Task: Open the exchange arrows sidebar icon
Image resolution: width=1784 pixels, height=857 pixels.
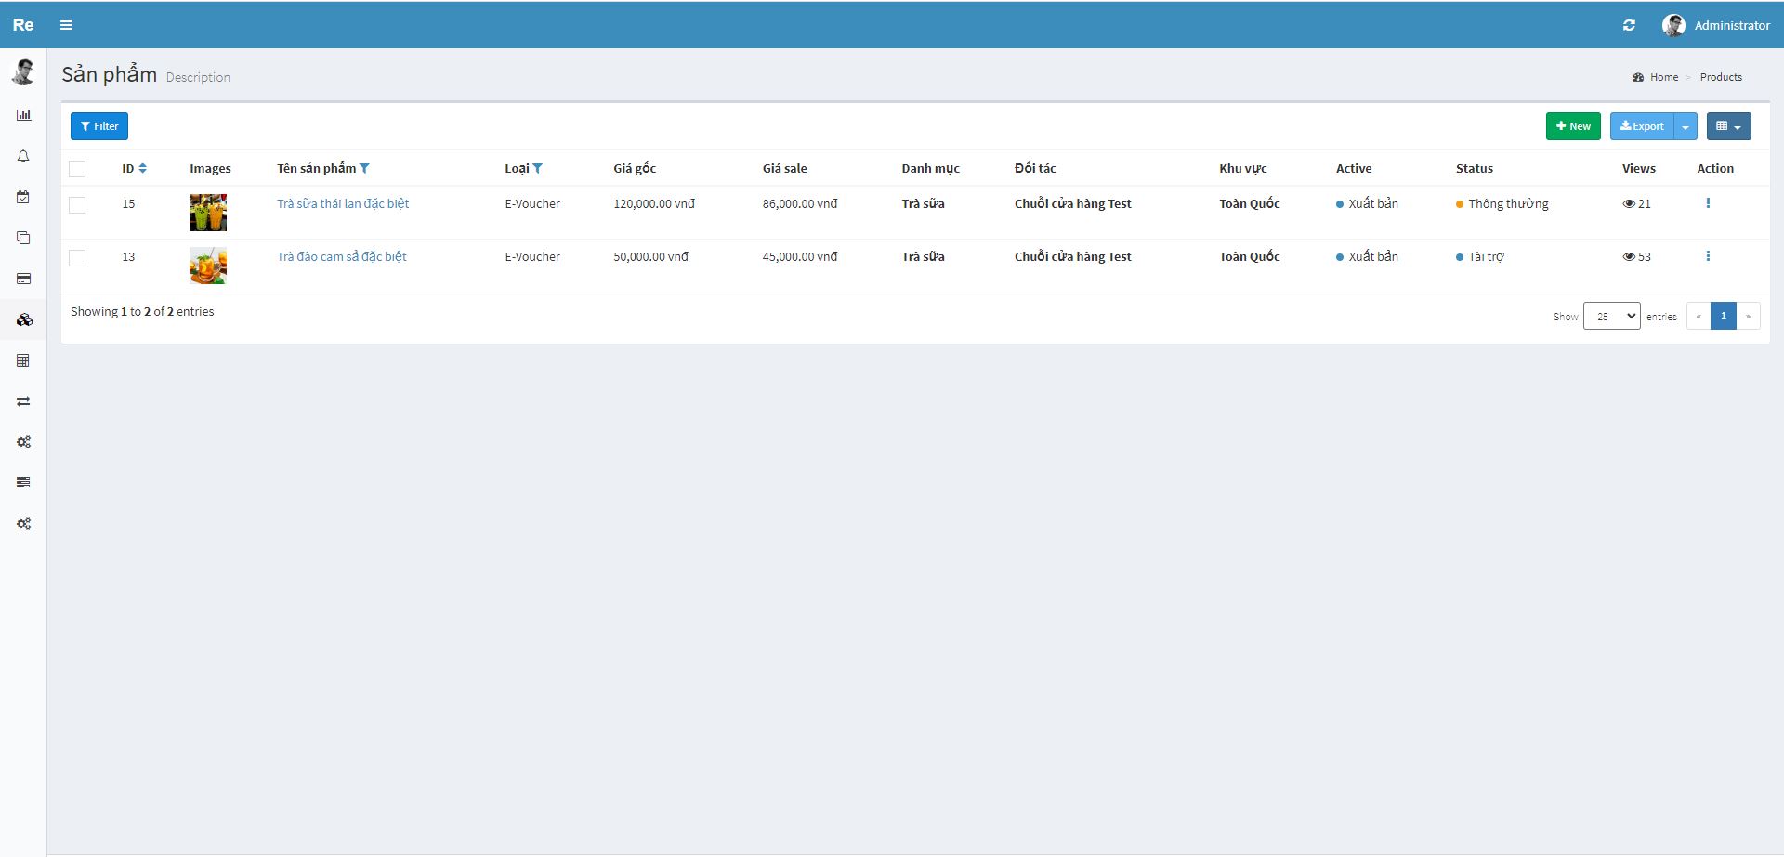Action: click(x=23, y=401)
